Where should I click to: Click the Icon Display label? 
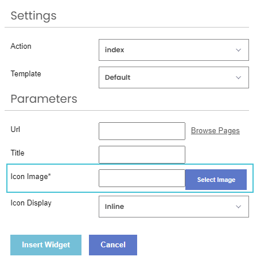[x=31, y=203]
